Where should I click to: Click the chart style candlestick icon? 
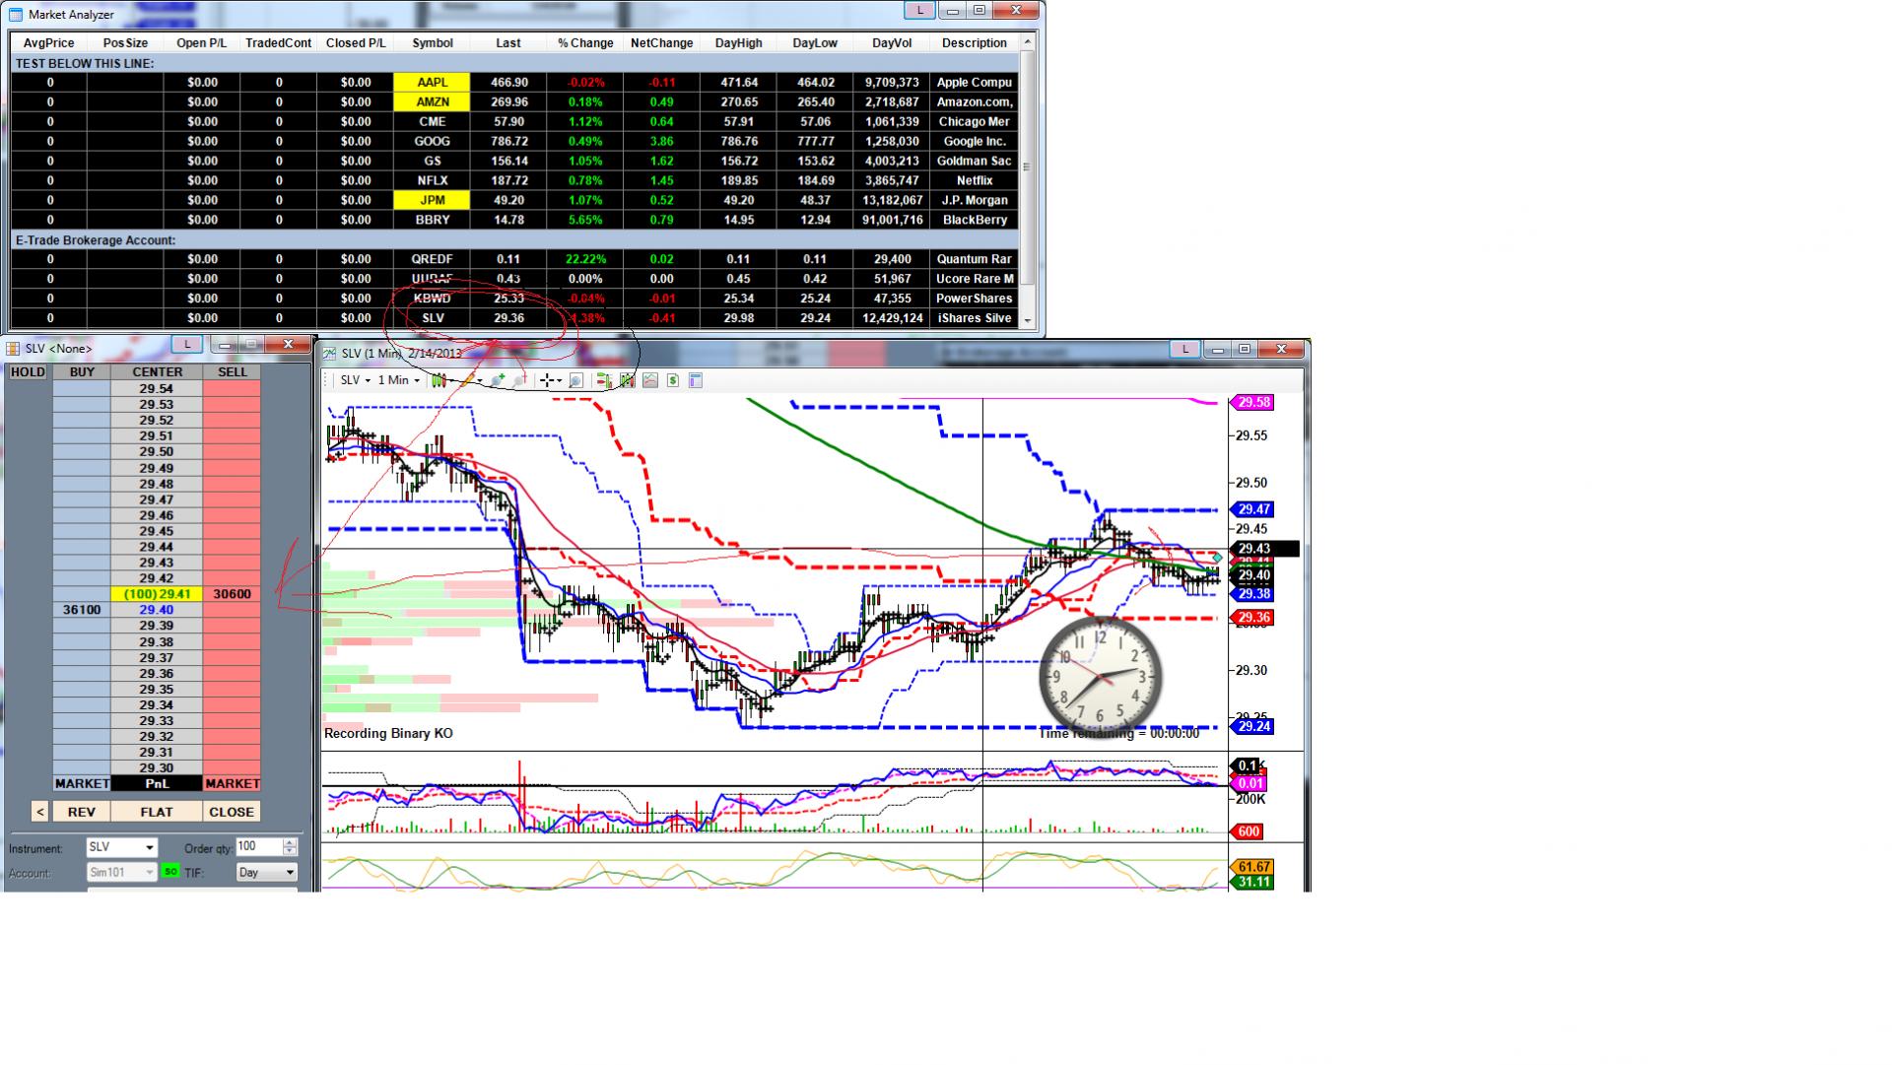(x=439, y=380)
